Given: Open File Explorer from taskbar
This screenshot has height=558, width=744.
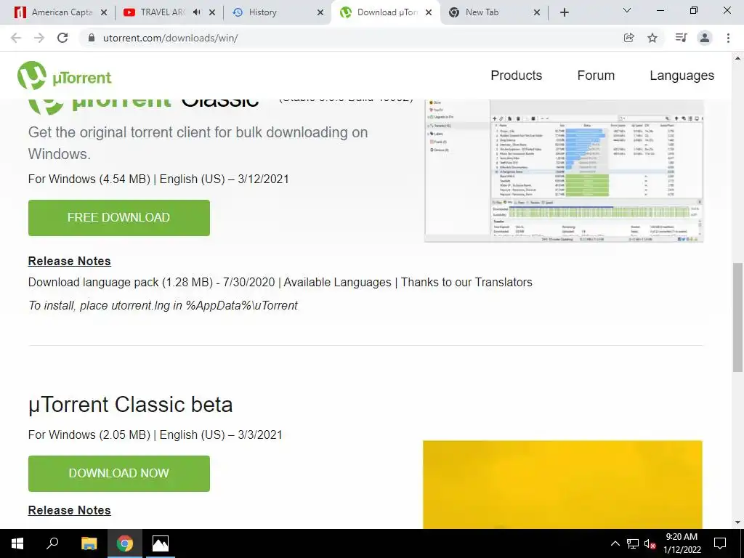Looking at the screenshot, I should [x=89, y=543].
